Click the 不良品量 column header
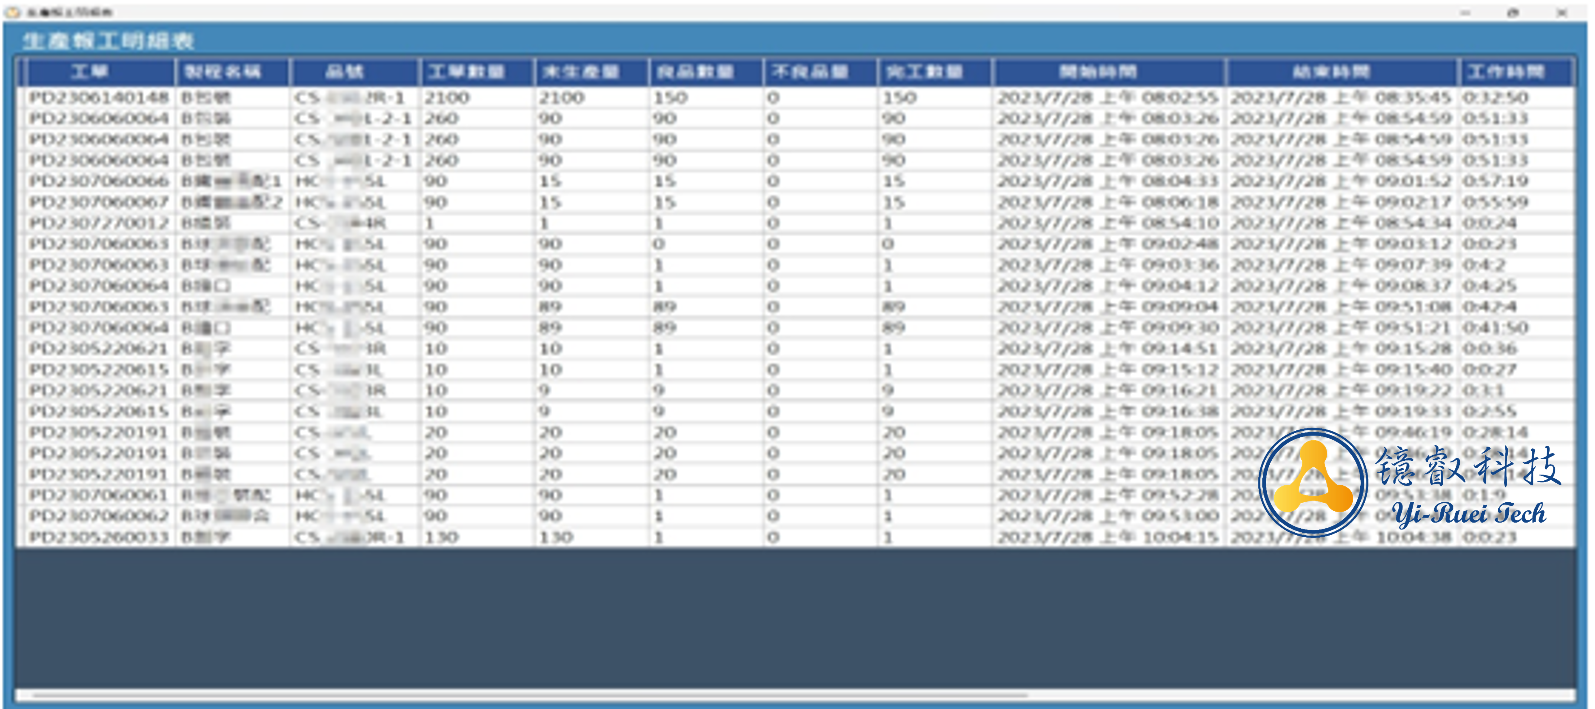The image size is (1595, 709). [x=820, y=72]
